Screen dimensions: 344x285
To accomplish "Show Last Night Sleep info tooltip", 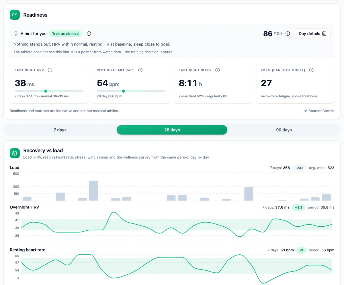I will point(217,70).
